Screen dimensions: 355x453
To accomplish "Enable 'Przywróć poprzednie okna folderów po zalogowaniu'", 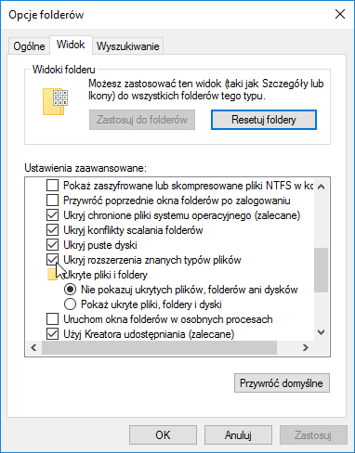I will (52, 201).
